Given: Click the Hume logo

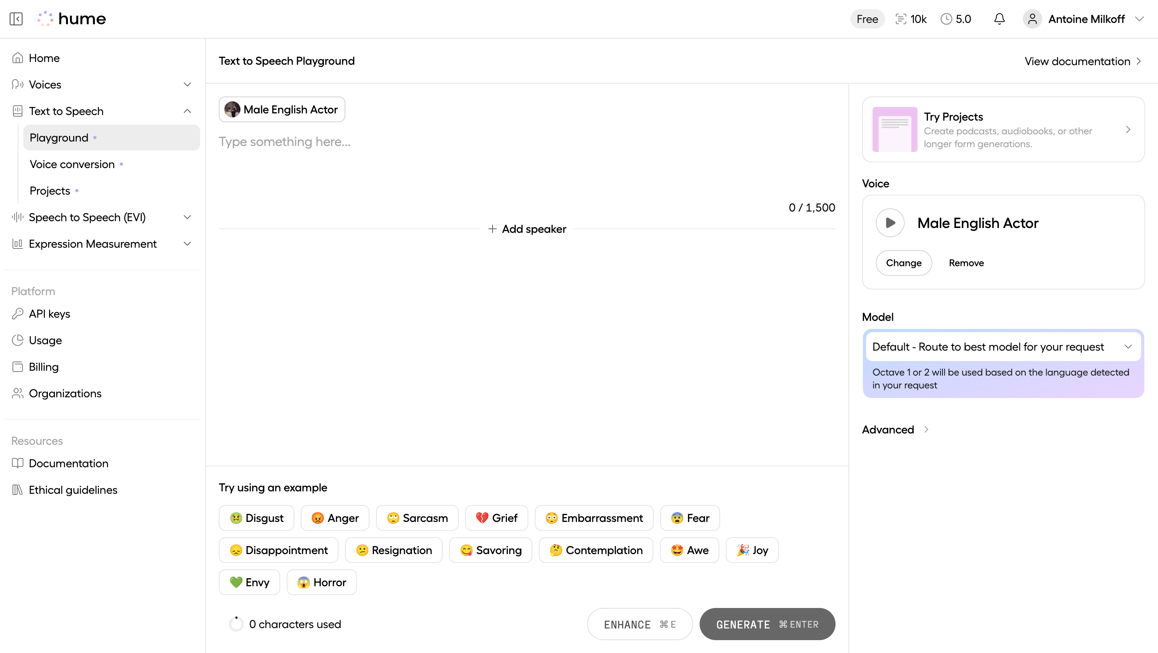Looking at the screenshot, I should [72, 19].
